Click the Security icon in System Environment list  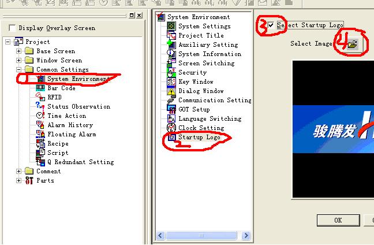pos(171,73)
